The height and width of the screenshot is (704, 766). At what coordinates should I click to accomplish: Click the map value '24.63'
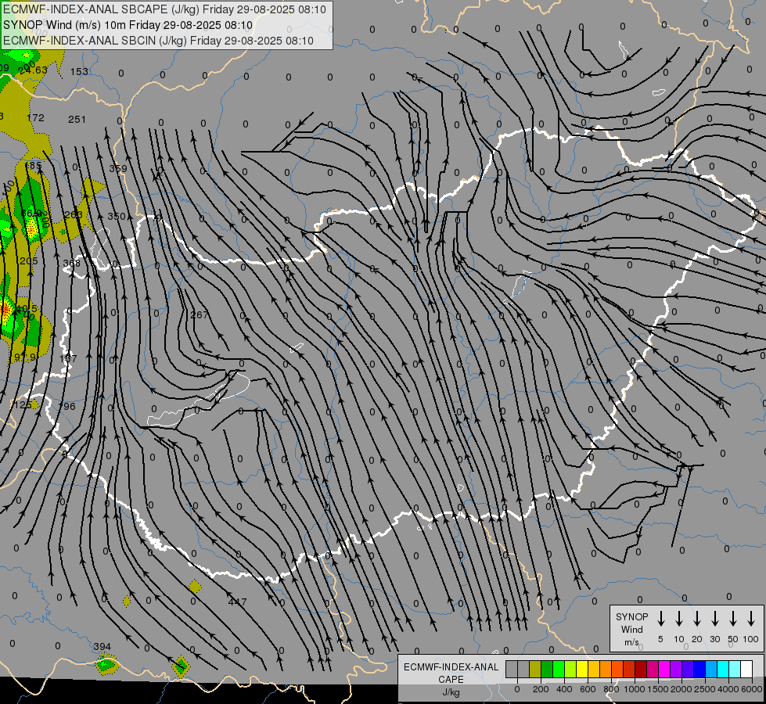tap(33, 70)
